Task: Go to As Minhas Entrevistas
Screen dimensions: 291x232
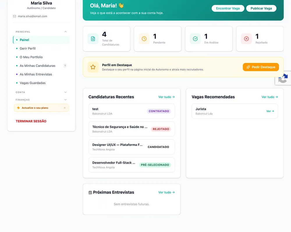Action: (41, 74)
